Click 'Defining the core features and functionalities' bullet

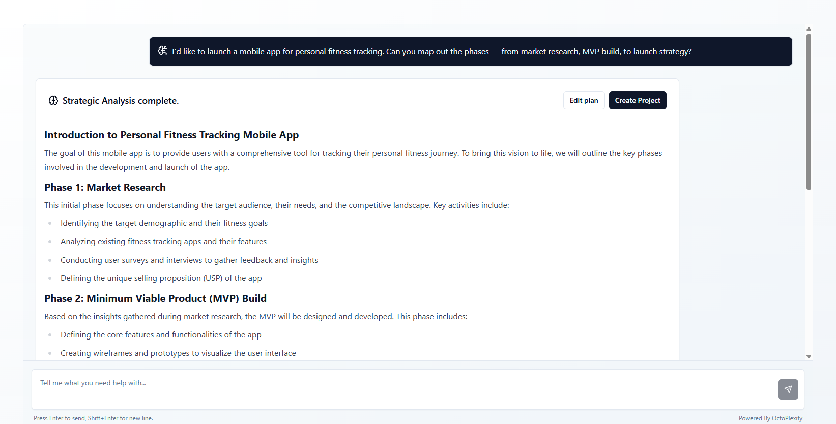pyautogui.click(x=161, y=335)
